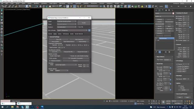The image size is (194, 109).
Task: Toggle Extrude checkbox in Board Size
Action: 157,87
